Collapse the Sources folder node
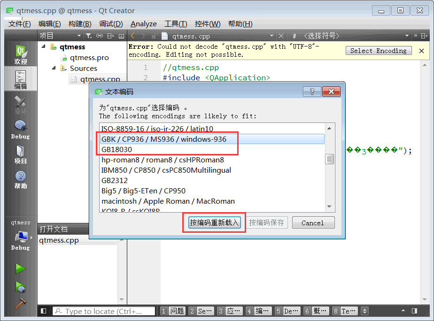The width and height of the screenshot is (434, 321). pos(54,68)
